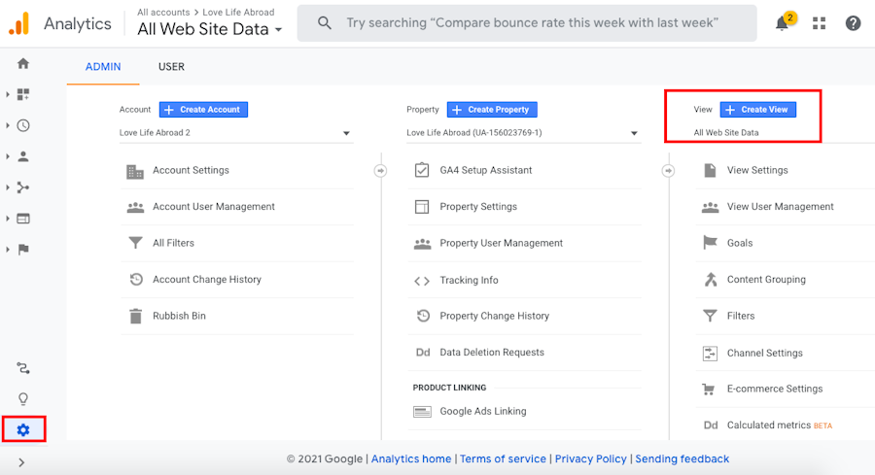Open the Customisation dashboard icon in the sidebar
The height and width of the screenshot is (475, 875).
[23, 94]
